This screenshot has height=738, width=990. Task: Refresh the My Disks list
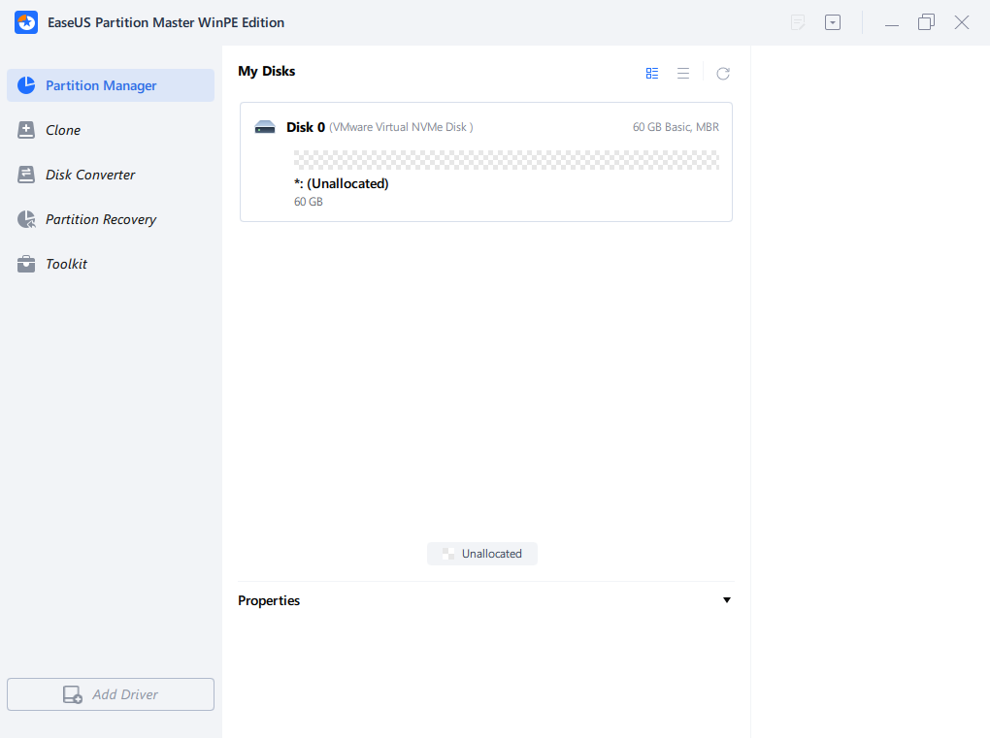(x=722, y=73)
